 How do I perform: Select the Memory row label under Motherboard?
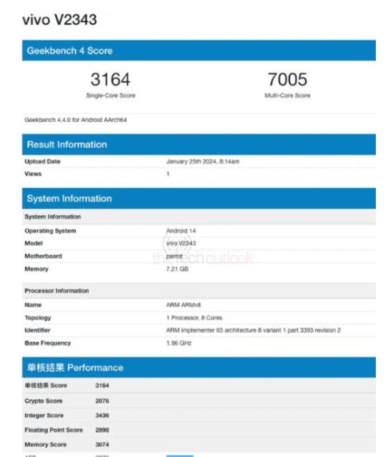(x=36, y=269)
